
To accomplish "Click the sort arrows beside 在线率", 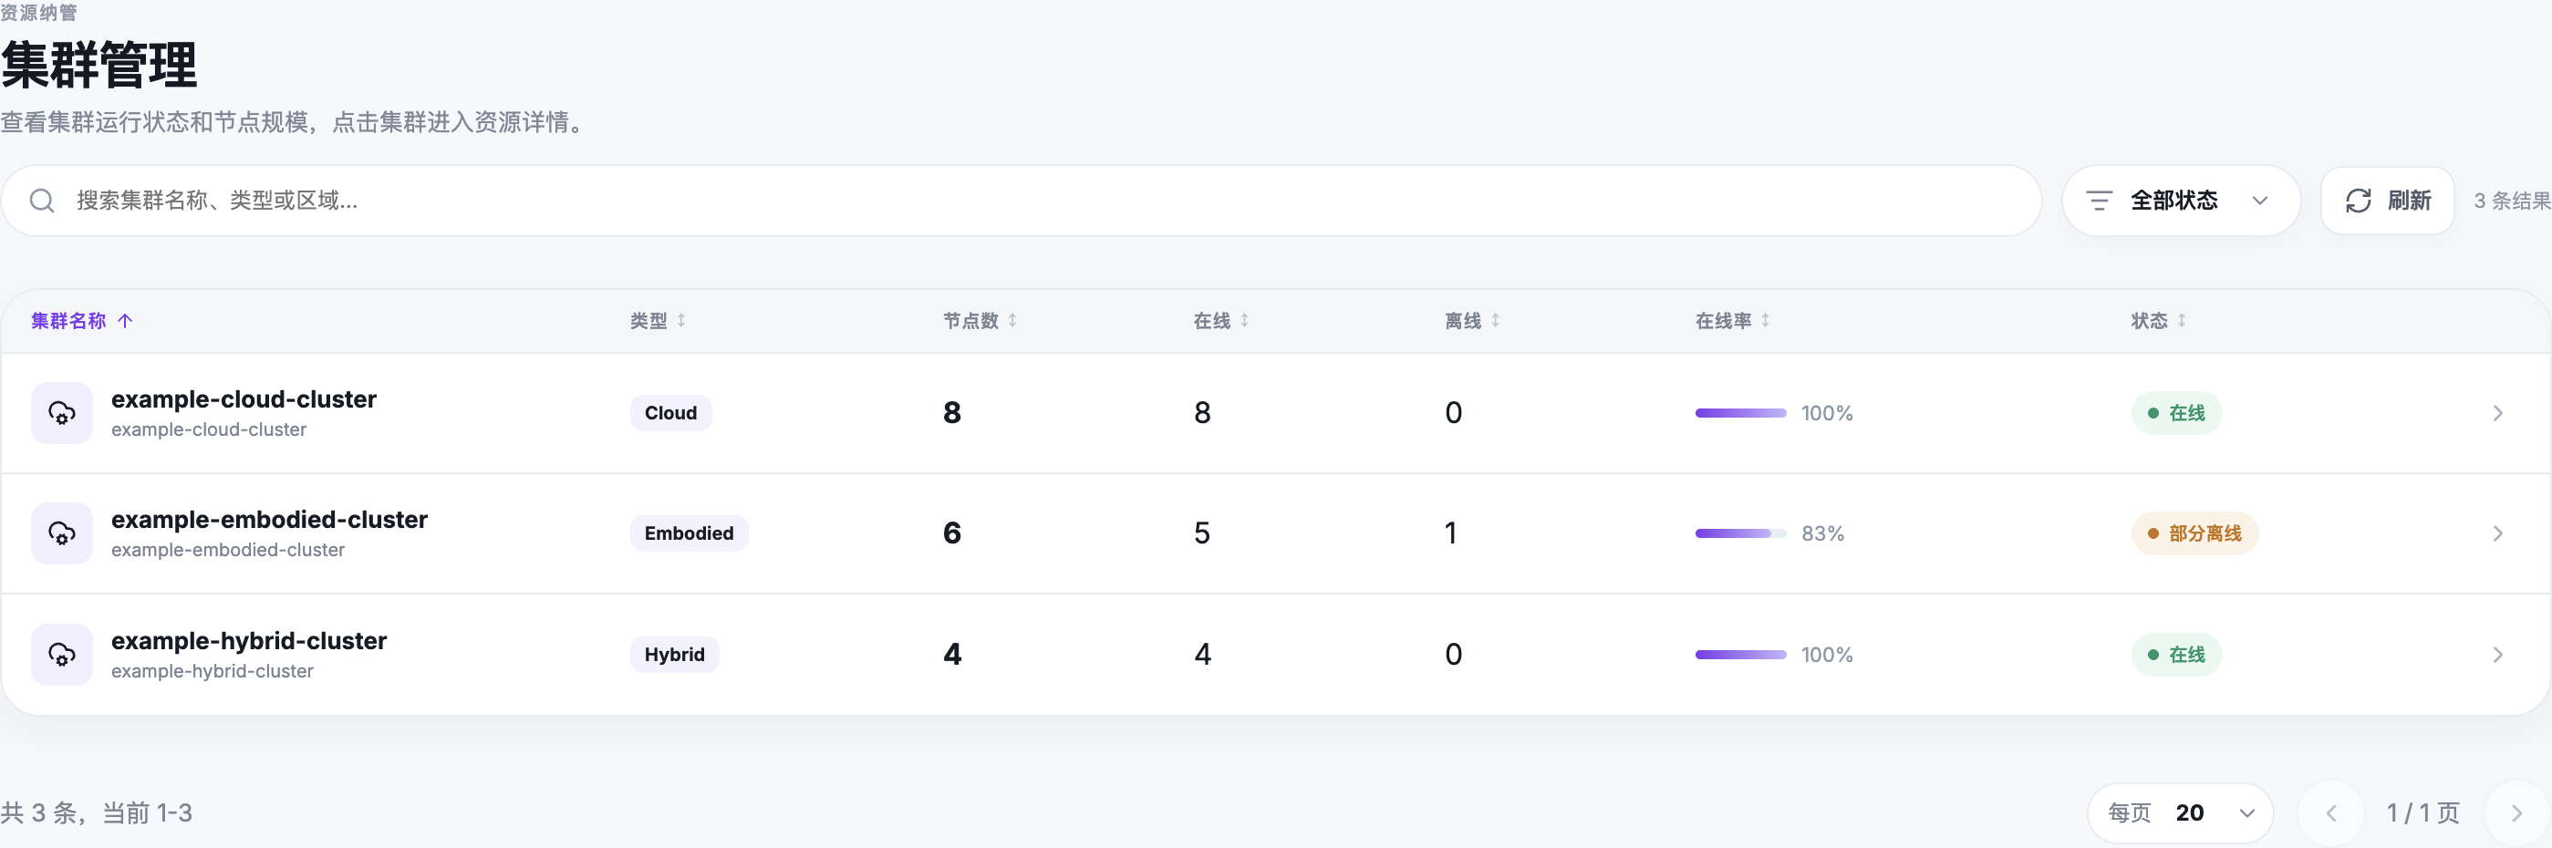I will click(1766, 321).
